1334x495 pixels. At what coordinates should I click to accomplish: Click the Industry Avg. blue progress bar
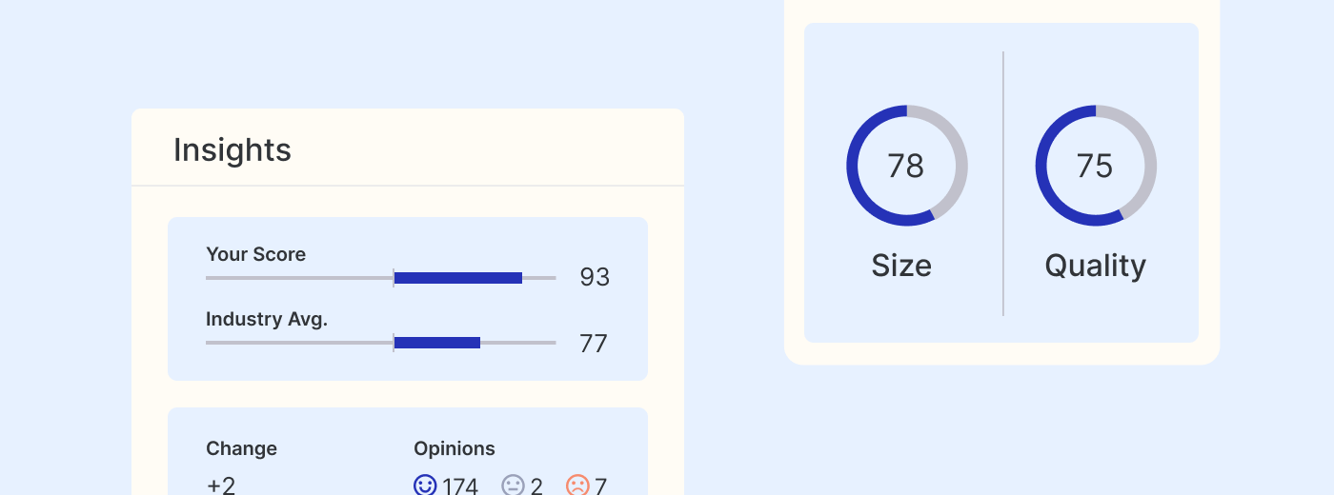[437, 343]
